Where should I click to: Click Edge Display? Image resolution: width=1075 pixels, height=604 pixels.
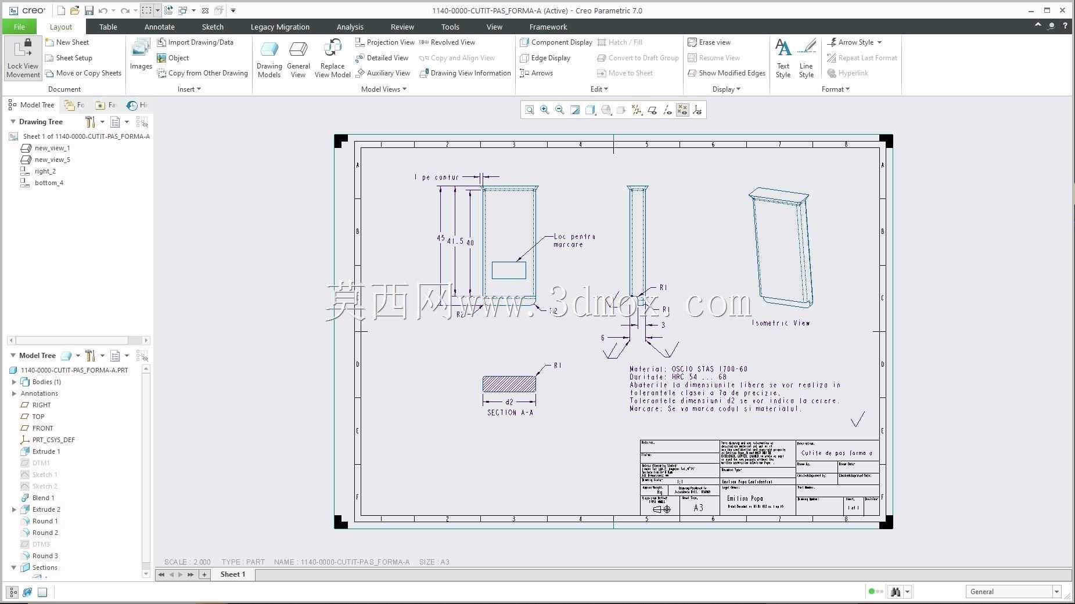click(x=545, y=58)
